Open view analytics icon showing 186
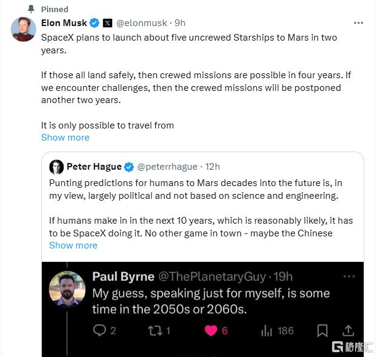 pyautogui.click(x=267, y=330)
